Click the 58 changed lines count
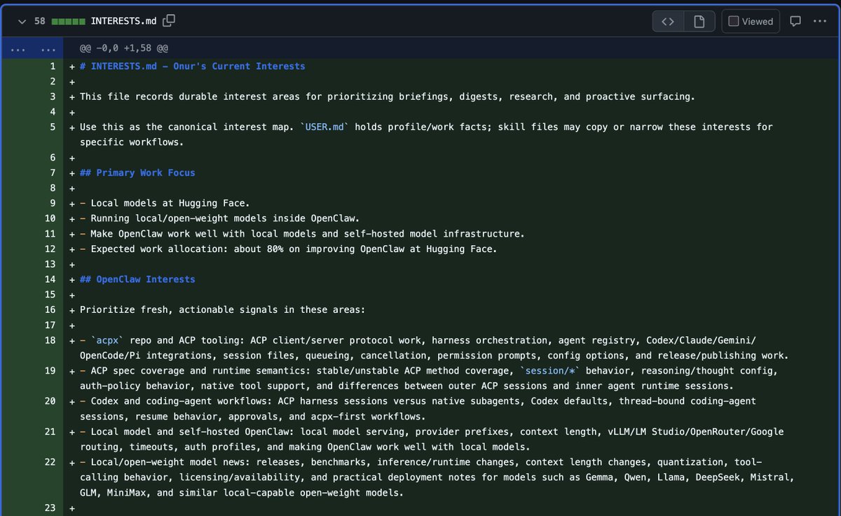 point(40,21)
